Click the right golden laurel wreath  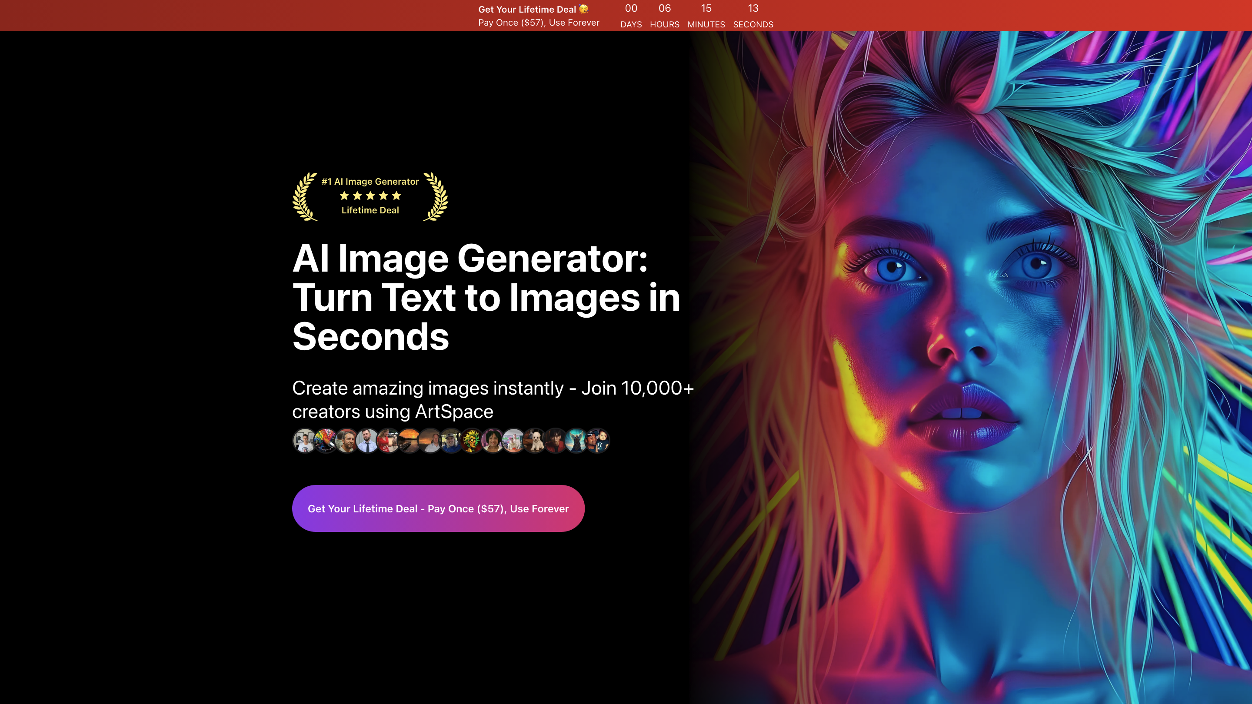click(x=436, y=197)
